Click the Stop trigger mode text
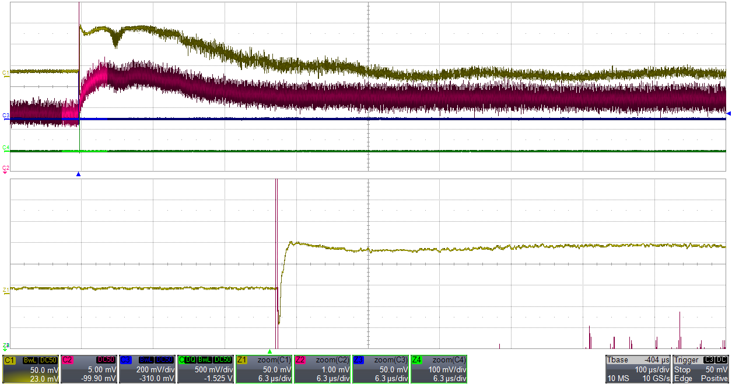The height and width of the screenshot is (384, 732). pyautogui.click(x=682, y=370)
